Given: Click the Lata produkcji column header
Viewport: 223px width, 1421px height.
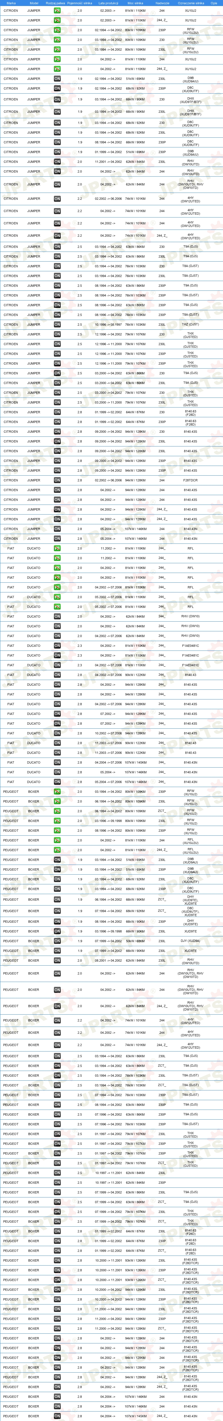Looking at the screenshot, I should [x=108, y=3].
